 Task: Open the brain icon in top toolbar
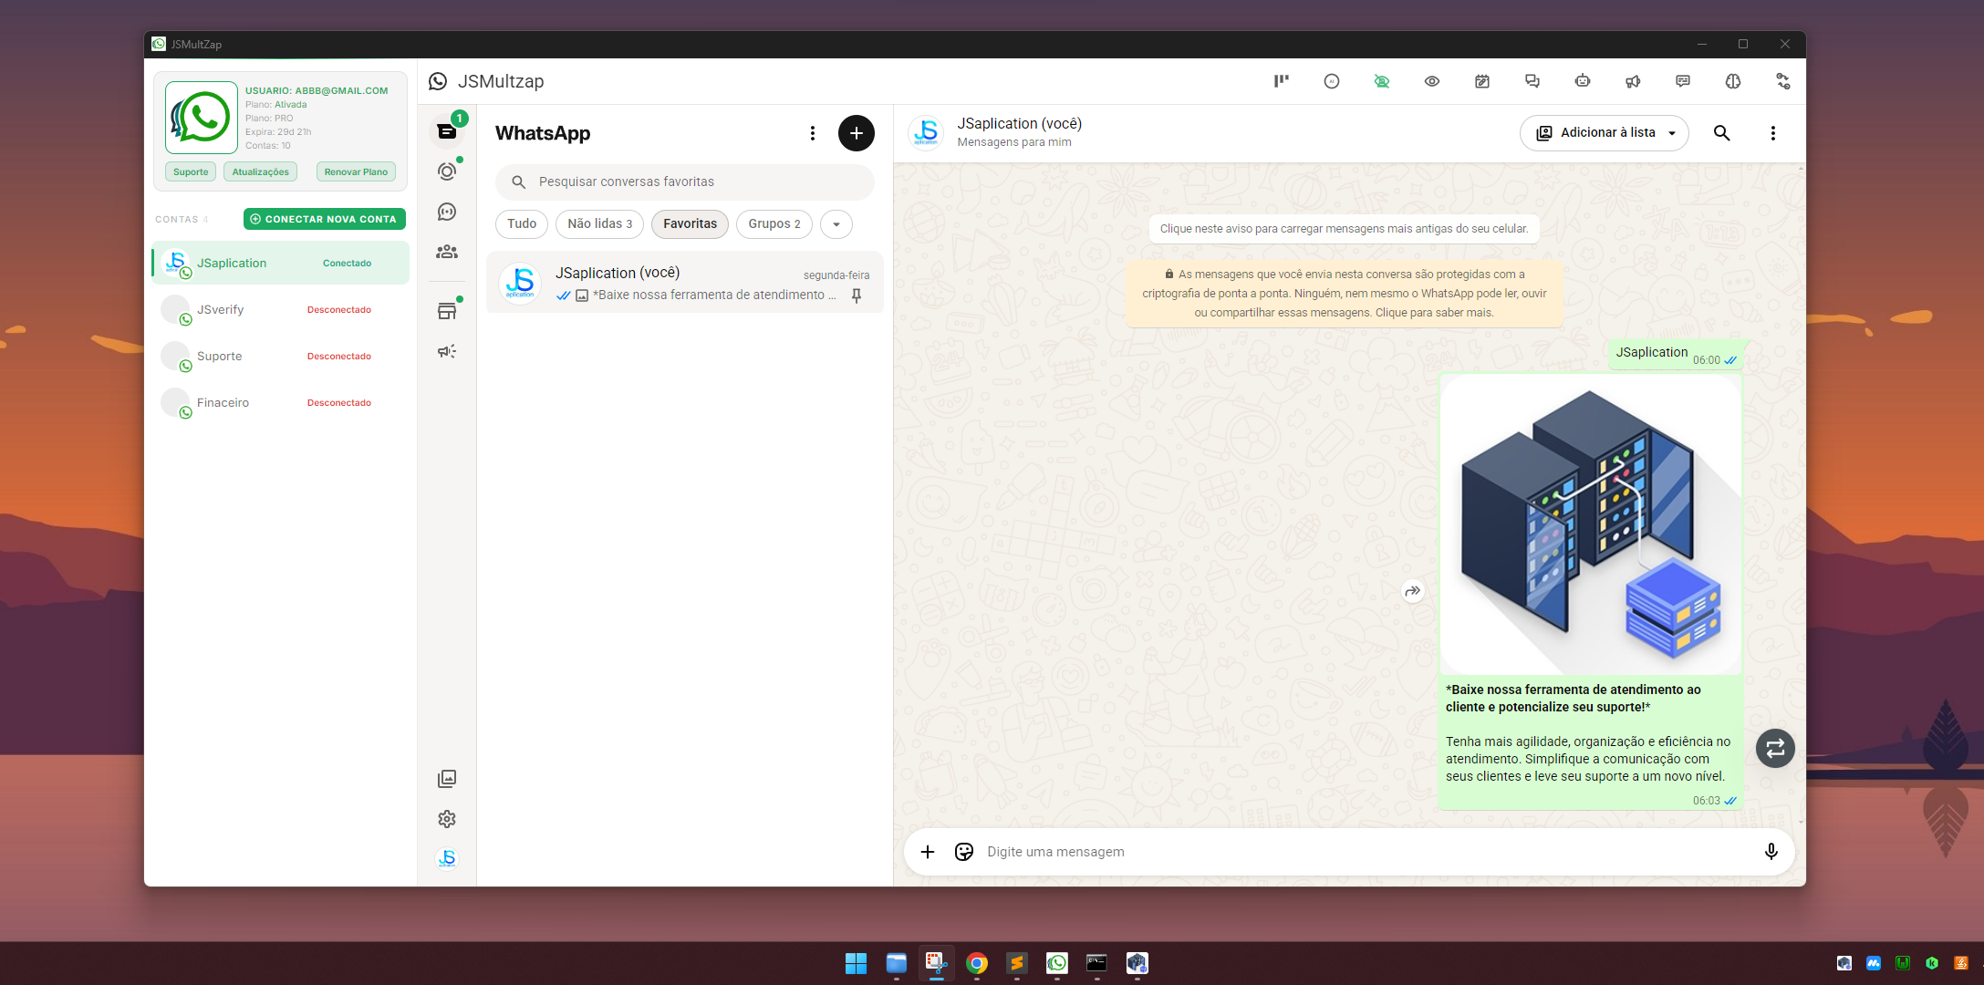pyautogui.click(x=1733, y=81)
